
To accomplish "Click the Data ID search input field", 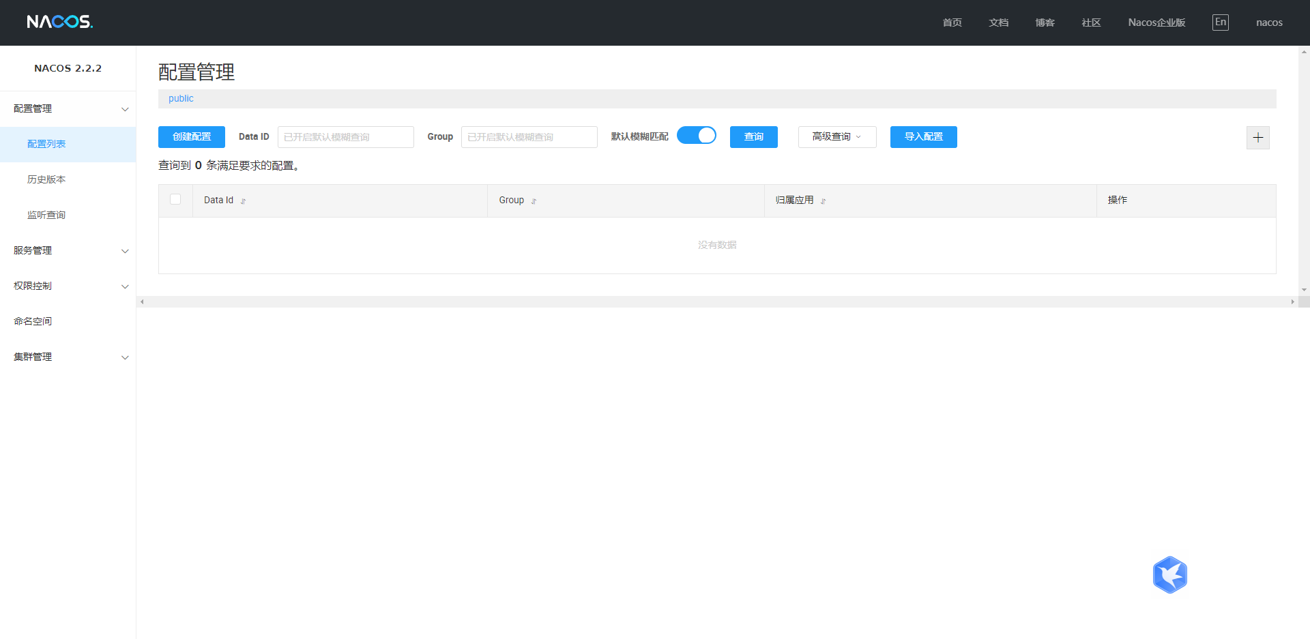I will [345, 137].
